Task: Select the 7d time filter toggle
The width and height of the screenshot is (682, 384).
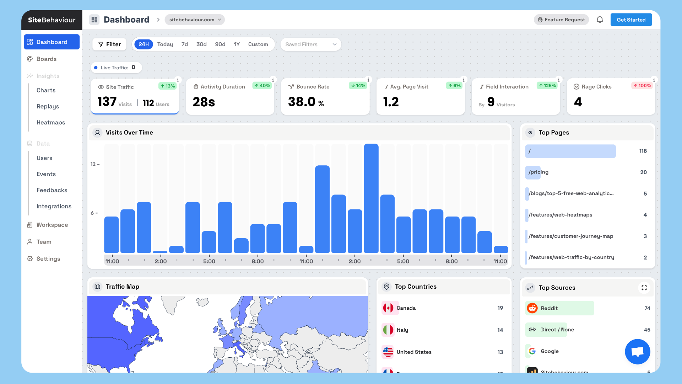Action: [185, 44]
